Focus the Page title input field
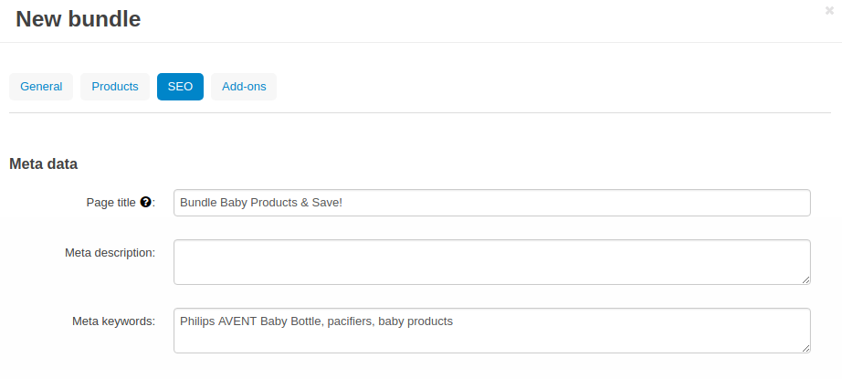 [x=492, y=203]
